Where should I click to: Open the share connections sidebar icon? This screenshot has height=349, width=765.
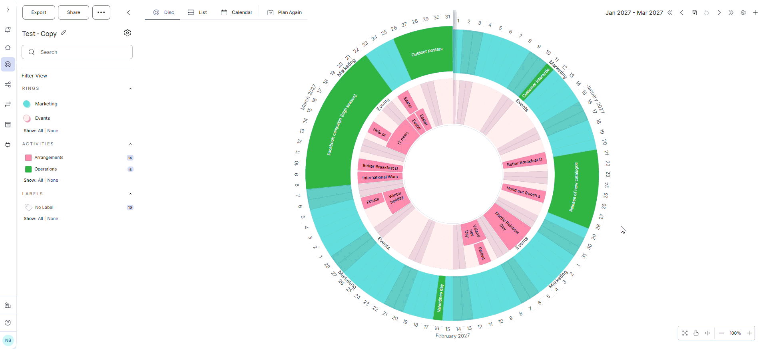[x=8, y=85]
